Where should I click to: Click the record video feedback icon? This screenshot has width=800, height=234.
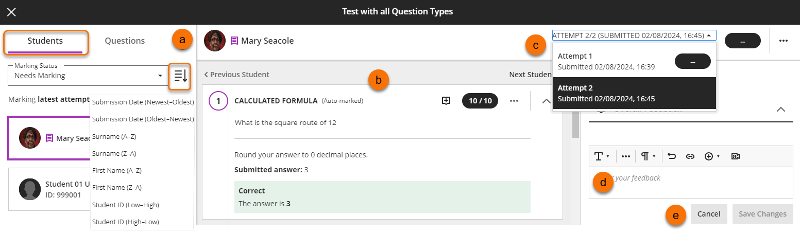tap(736, 156)
